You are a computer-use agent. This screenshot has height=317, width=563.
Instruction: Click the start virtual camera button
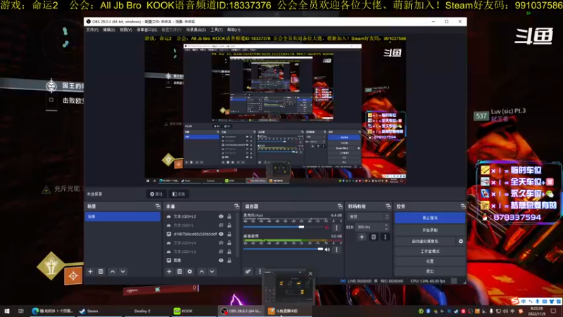[x=425, y=241]
